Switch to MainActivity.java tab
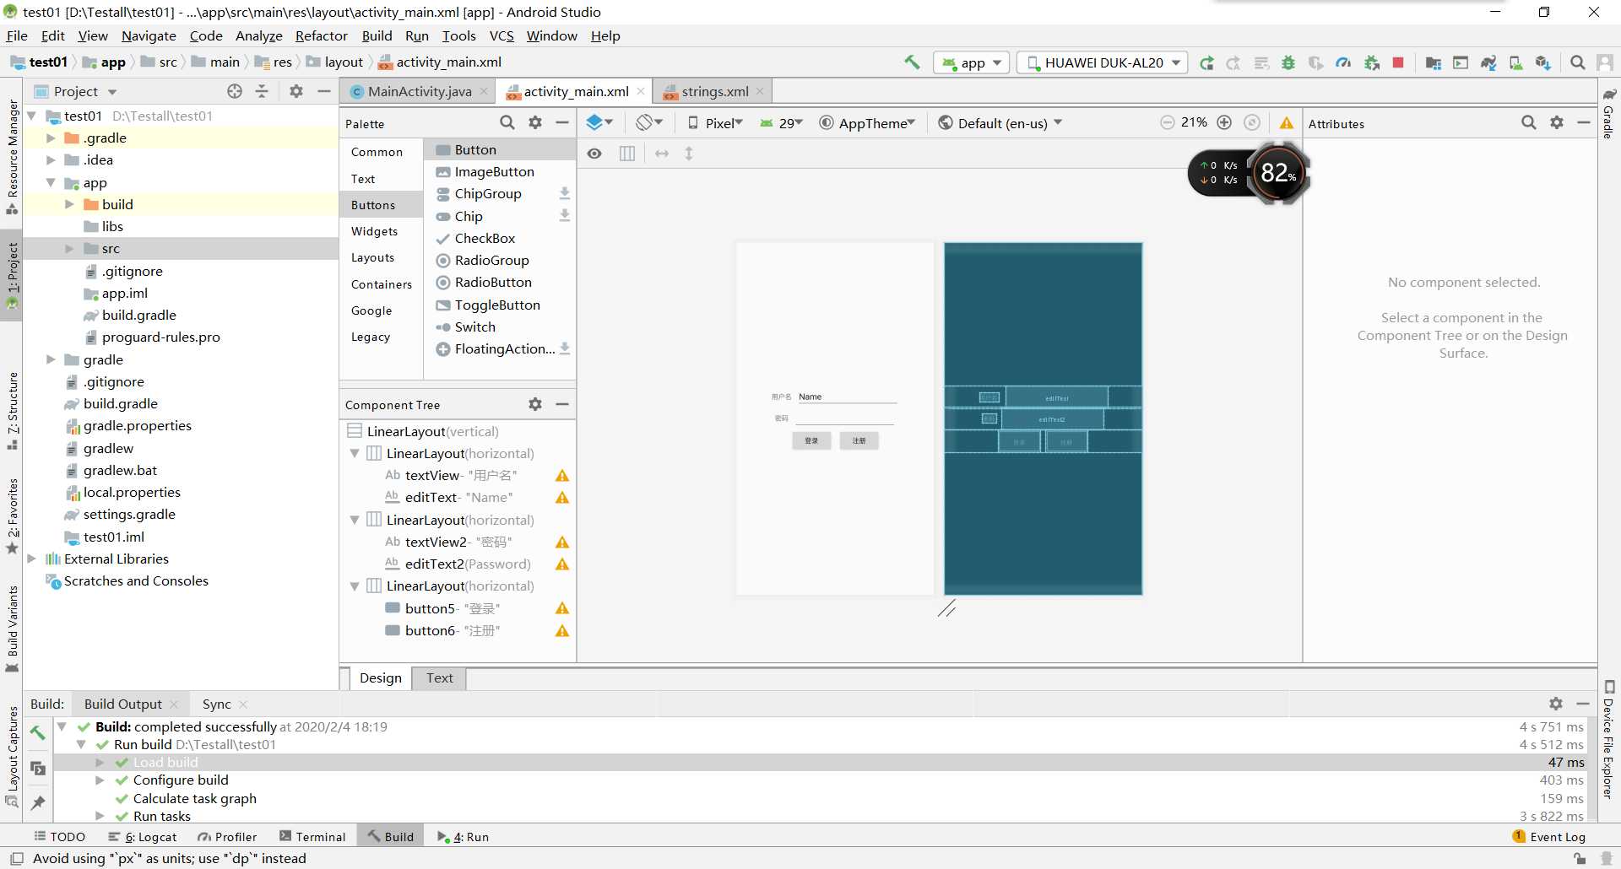 [419, 91]
